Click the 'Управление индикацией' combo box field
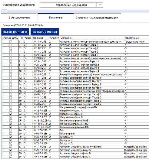This screenshot has width=149, height=159. [x=71, y=5]
